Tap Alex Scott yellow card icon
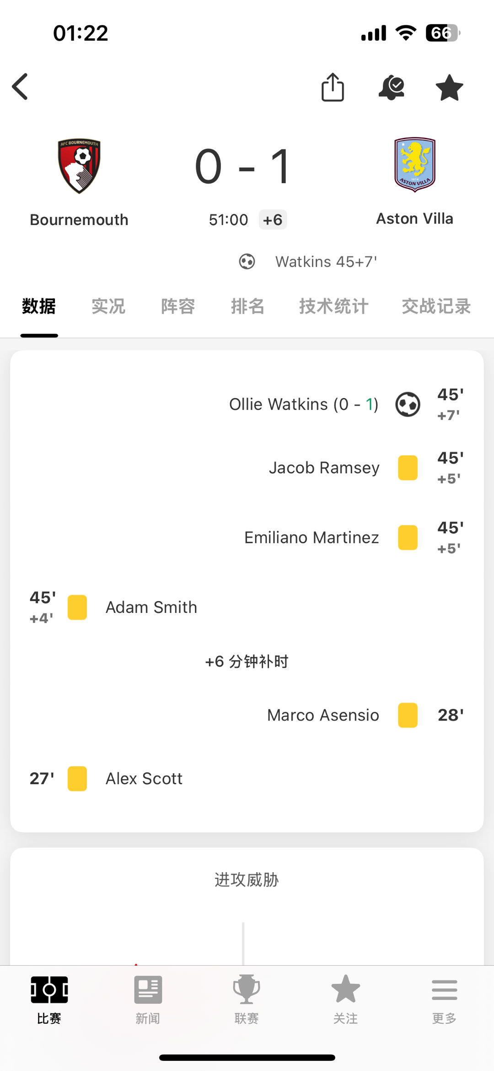 pos(77,779)
